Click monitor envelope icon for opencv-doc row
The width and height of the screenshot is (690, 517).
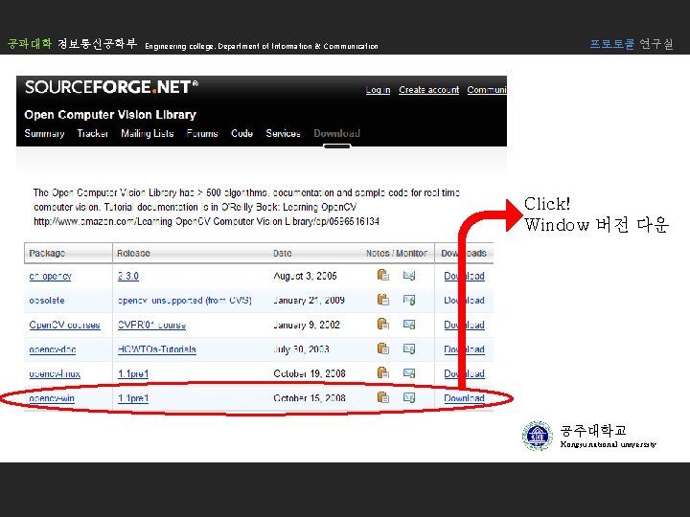(409, 349)
